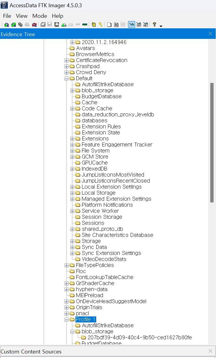216x358 pixels.
Task: Click the Create Disk Image icon
Action: [x=43, y=24]
